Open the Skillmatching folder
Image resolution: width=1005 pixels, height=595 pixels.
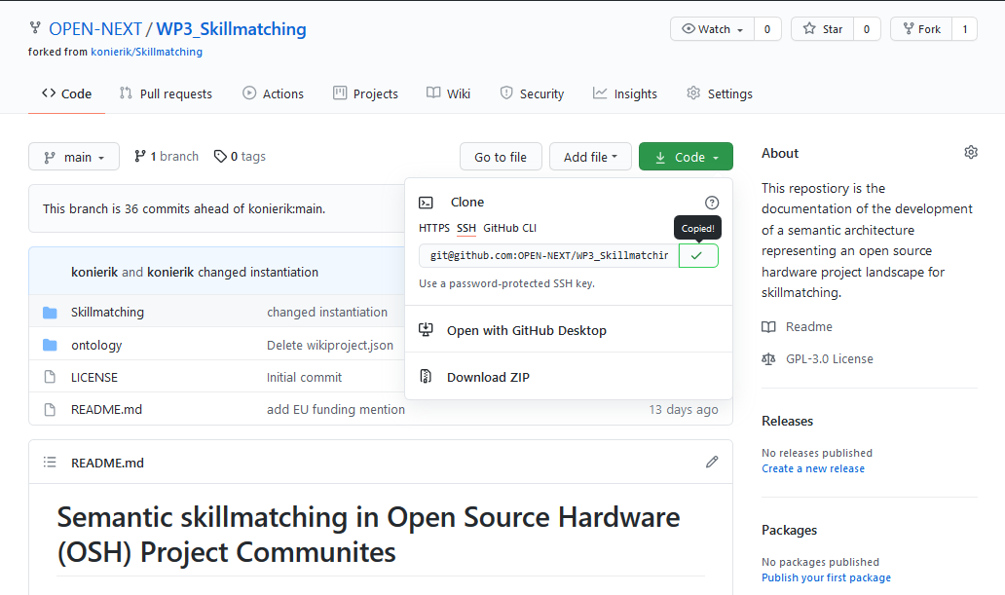(108, 313)
